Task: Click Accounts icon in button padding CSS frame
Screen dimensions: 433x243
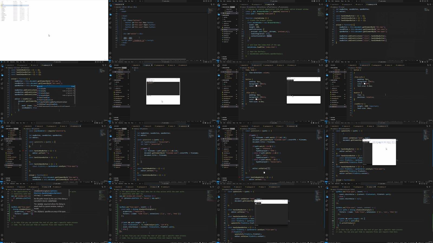Action: coord(218,114)
